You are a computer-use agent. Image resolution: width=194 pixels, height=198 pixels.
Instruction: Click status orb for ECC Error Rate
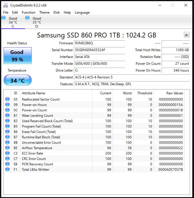pos(7,153)
